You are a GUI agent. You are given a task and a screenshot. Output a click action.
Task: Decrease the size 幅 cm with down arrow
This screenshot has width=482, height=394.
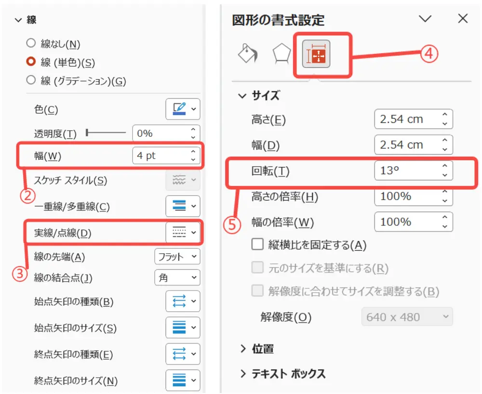tap(445, 149)
